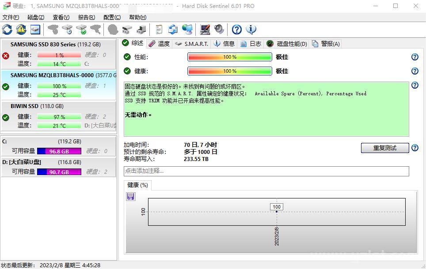The width and height of the screenshot is (426, 269).
Task: Click the 多于 1000 日 remaining life value
Action: point(201,152)
